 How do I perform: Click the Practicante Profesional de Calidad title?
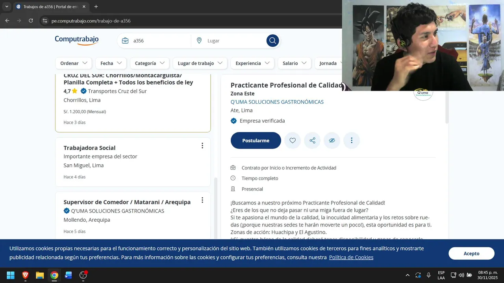click(x=286, y=85)
